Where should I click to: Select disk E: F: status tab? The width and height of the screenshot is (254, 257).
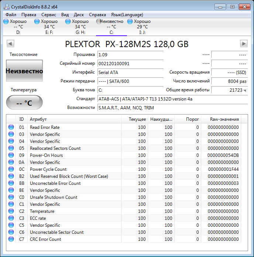click(49, 27)
